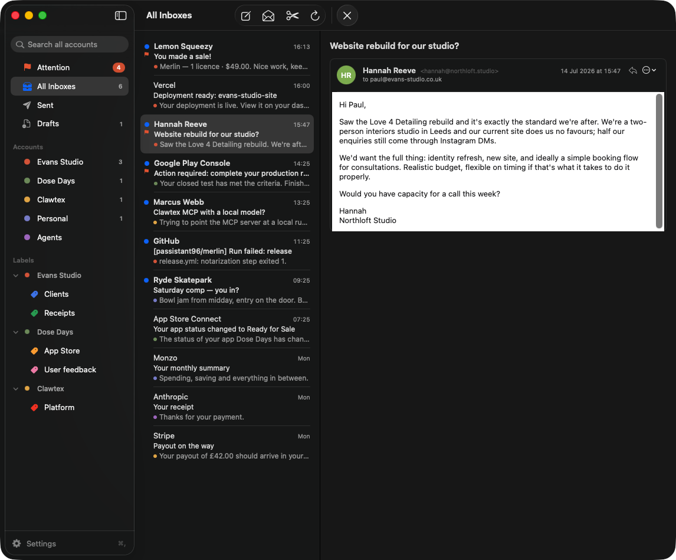676x560 pixels.
Task: Collapse the Clawtex label group
Action: pos(16,389)
